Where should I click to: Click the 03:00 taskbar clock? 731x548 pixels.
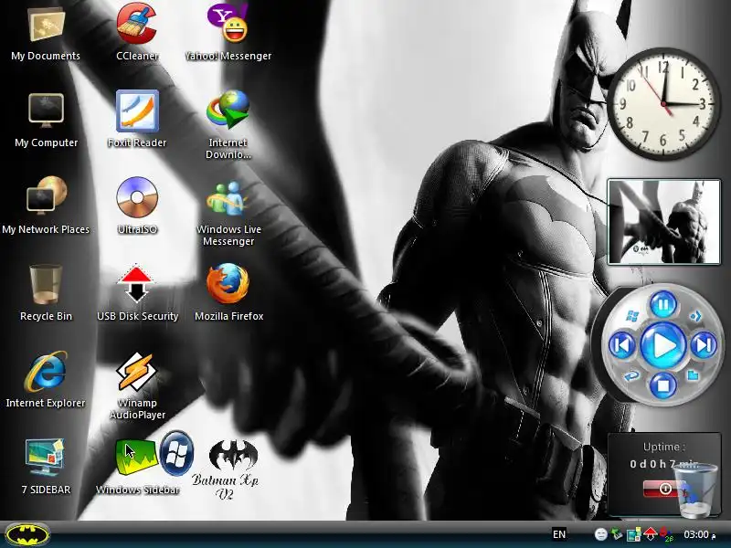coord(699,534)
